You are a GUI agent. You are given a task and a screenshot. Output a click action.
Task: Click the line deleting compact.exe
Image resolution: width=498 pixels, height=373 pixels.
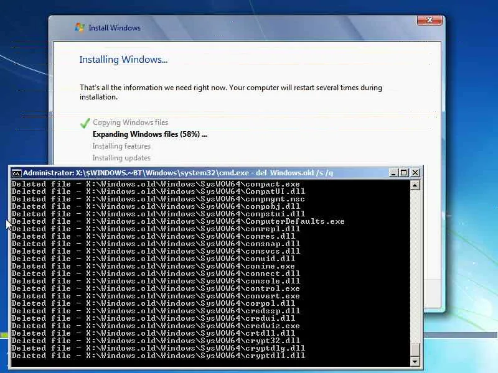point(156,184)
